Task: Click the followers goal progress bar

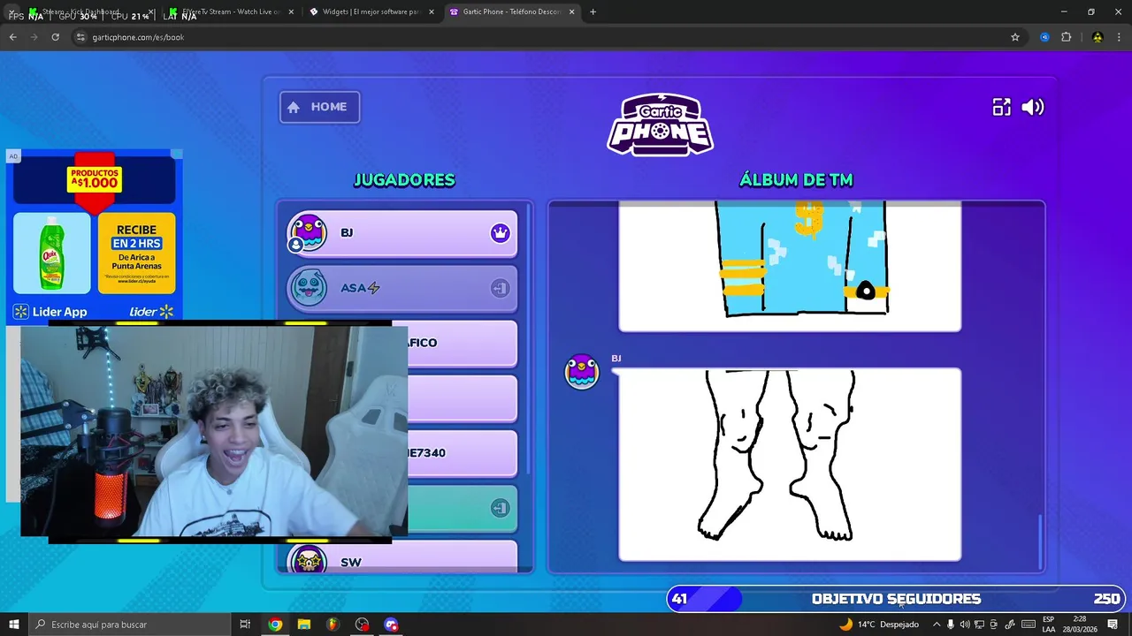Action: (898, 599)
